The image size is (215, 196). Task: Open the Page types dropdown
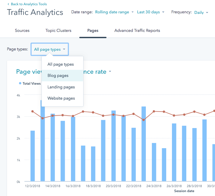pyautogui.click(x=50, y=49)
